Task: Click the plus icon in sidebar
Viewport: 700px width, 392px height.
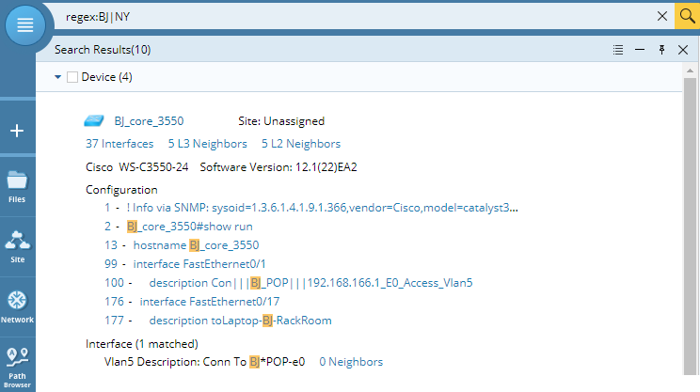Action: (x=17, y=131)
